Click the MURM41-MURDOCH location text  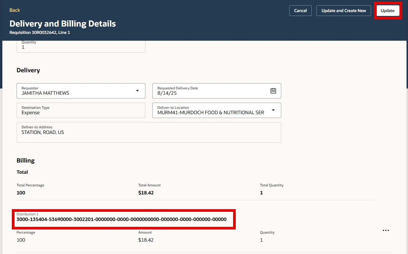pos(210,113)
